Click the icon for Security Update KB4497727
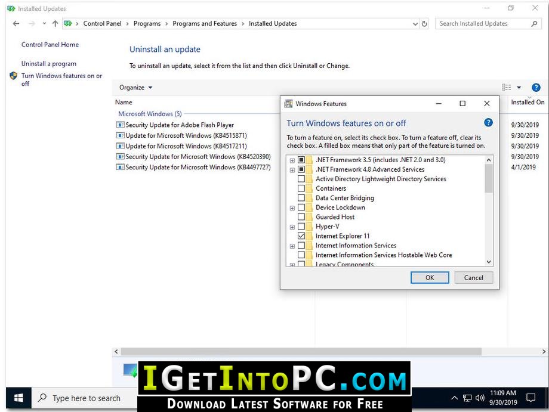This screenshot has width=549, height=412. coord(120,167)
